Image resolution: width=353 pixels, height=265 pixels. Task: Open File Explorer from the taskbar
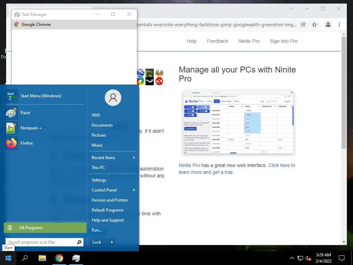[42, 258]
